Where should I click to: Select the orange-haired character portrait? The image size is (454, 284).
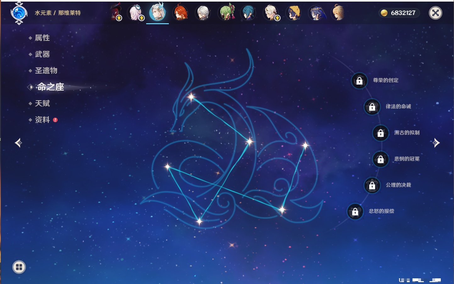tap(180, 13)
